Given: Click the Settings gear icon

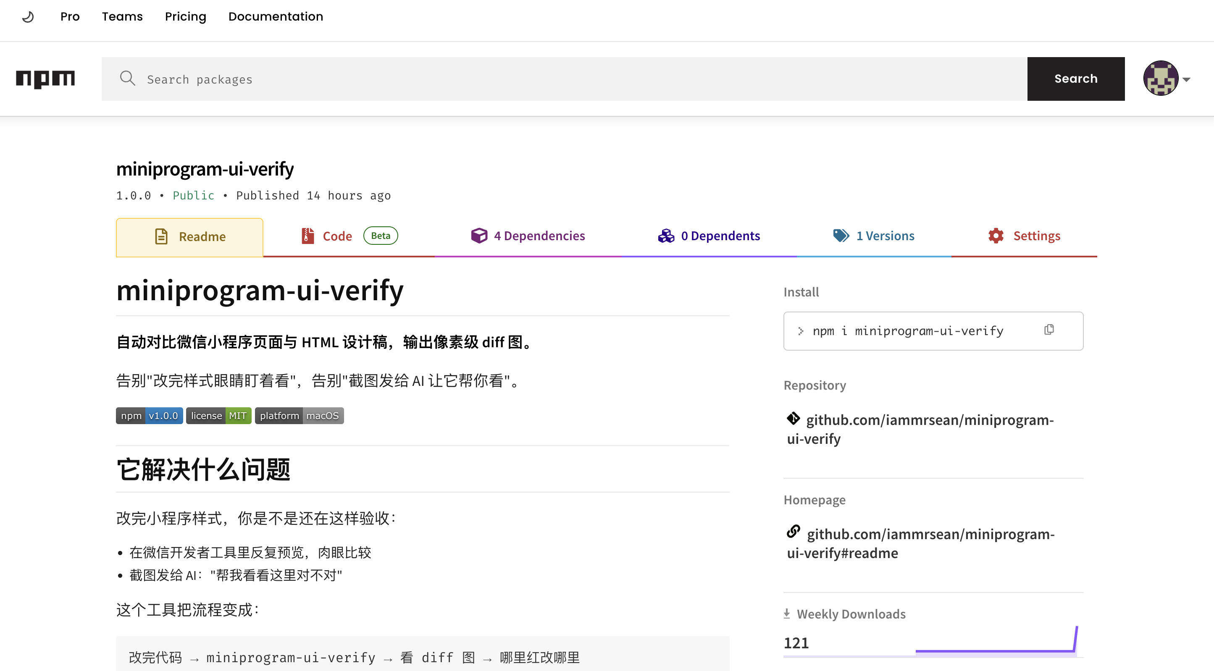Looking at the screenshot, I should (x=996, y=236).
